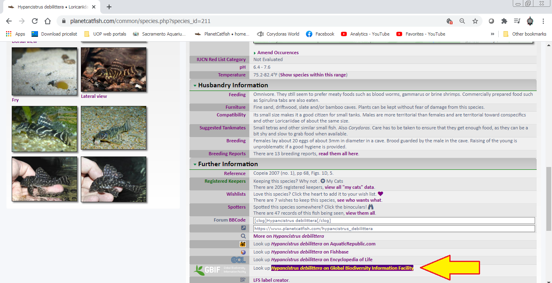Go back to the previous page
The width and height of the screenshot is (552, 283).
[9, 21]
